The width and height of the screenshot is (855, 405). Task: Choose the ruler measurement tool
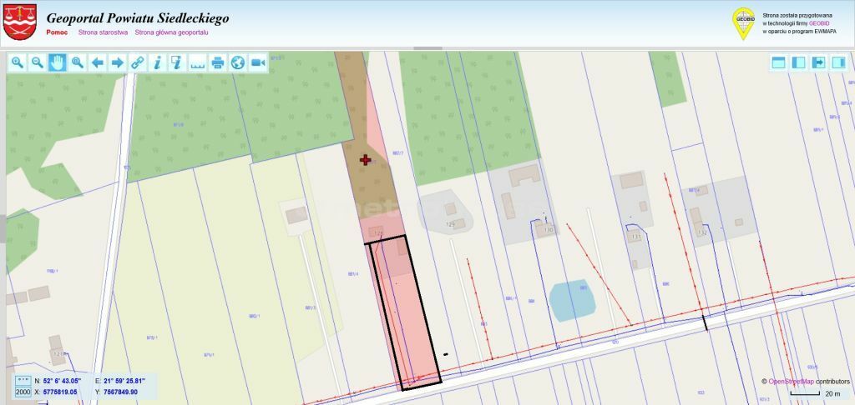coord(198,62)
